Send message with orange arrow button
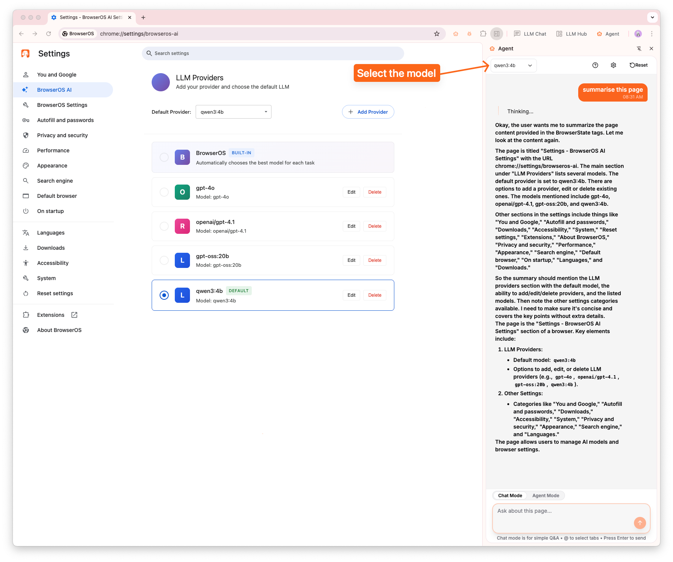The height and width of the screenshot is (562, 673). [x=640, y=523]
